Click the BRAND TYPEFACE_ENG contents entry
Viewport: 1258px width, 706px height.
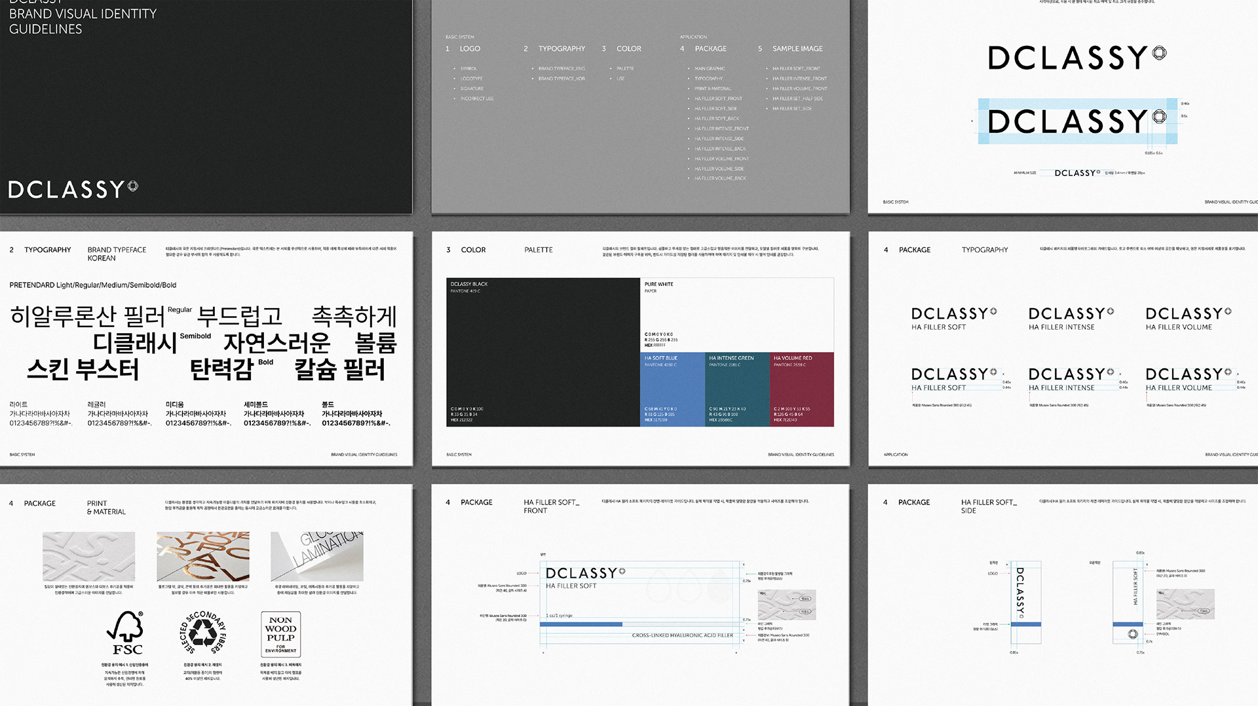pos(562,69)
